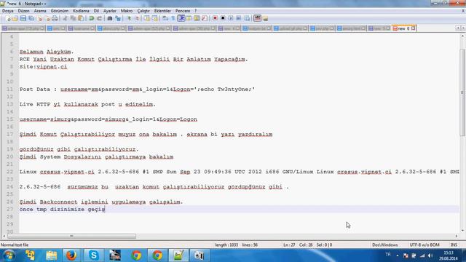Open the Düzen menu
This screenshot has height=262, width=466.
click(23, 11)
